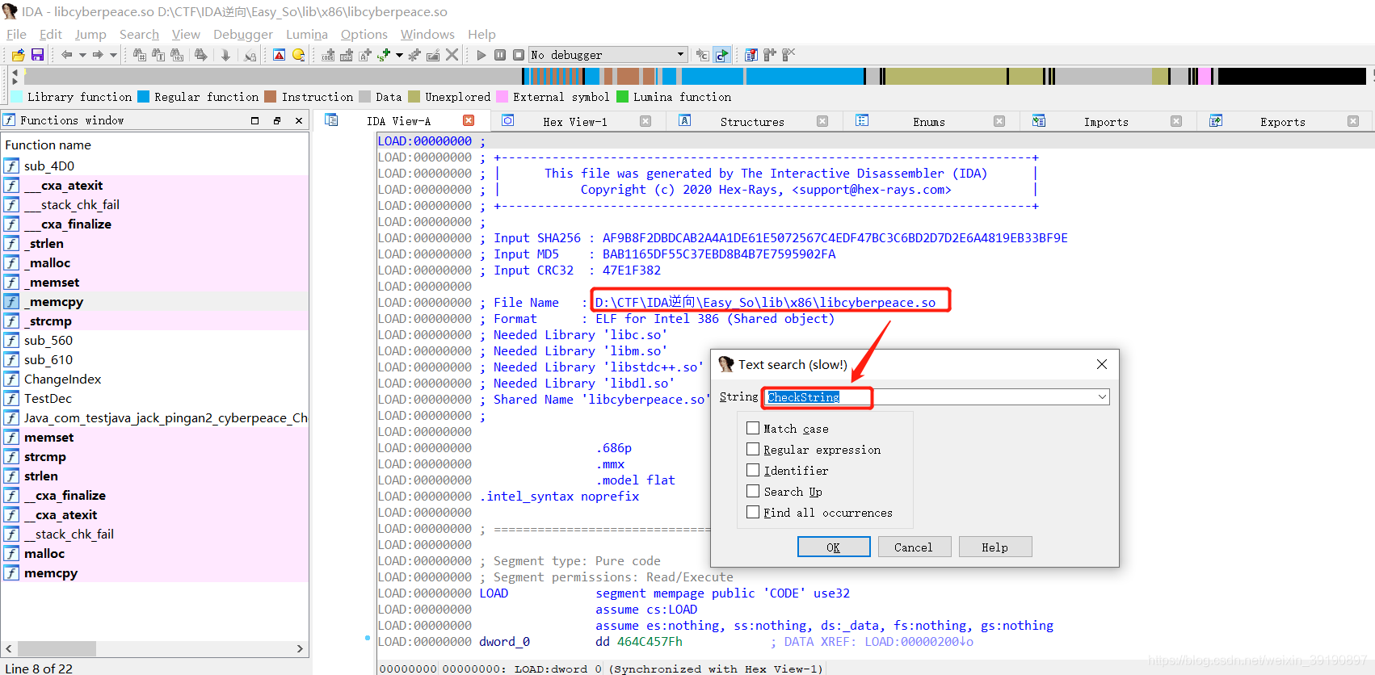Click Help in the Text search dialog
The height and width of the screenshot is (675, 1375).
[x=995, y=547]
